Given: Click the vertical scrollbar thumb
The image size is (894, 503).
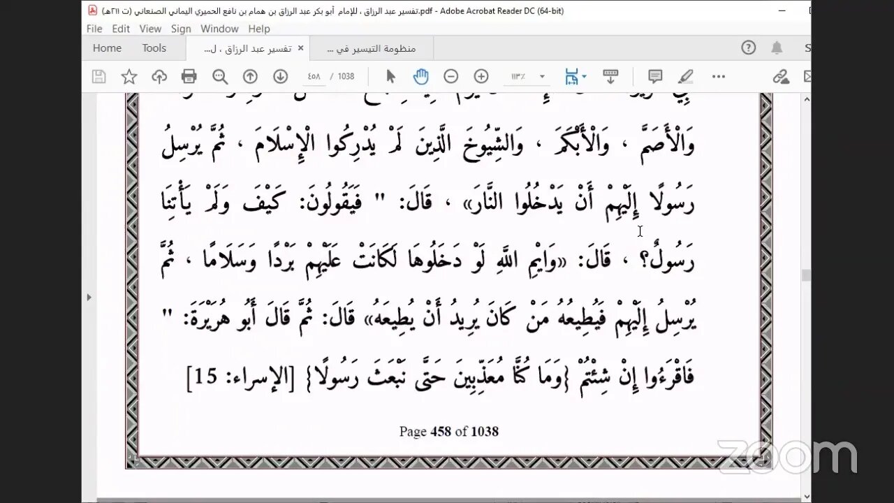Looking at the screenshot, I should (806, 275).
